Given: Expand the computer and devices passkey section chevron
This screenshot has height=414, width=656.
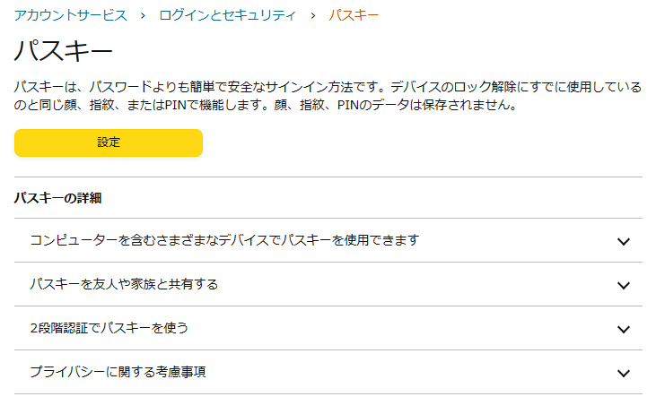Looking at the screenshot, I should coord(625,241).
